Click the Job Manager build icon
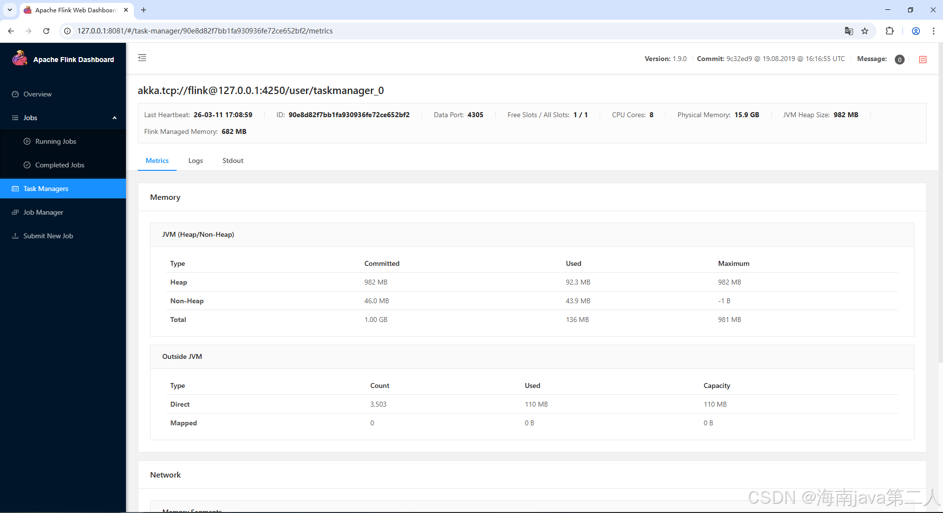This screenshot has height=513, width=943. pyautogui.click(x=15, y=212)
